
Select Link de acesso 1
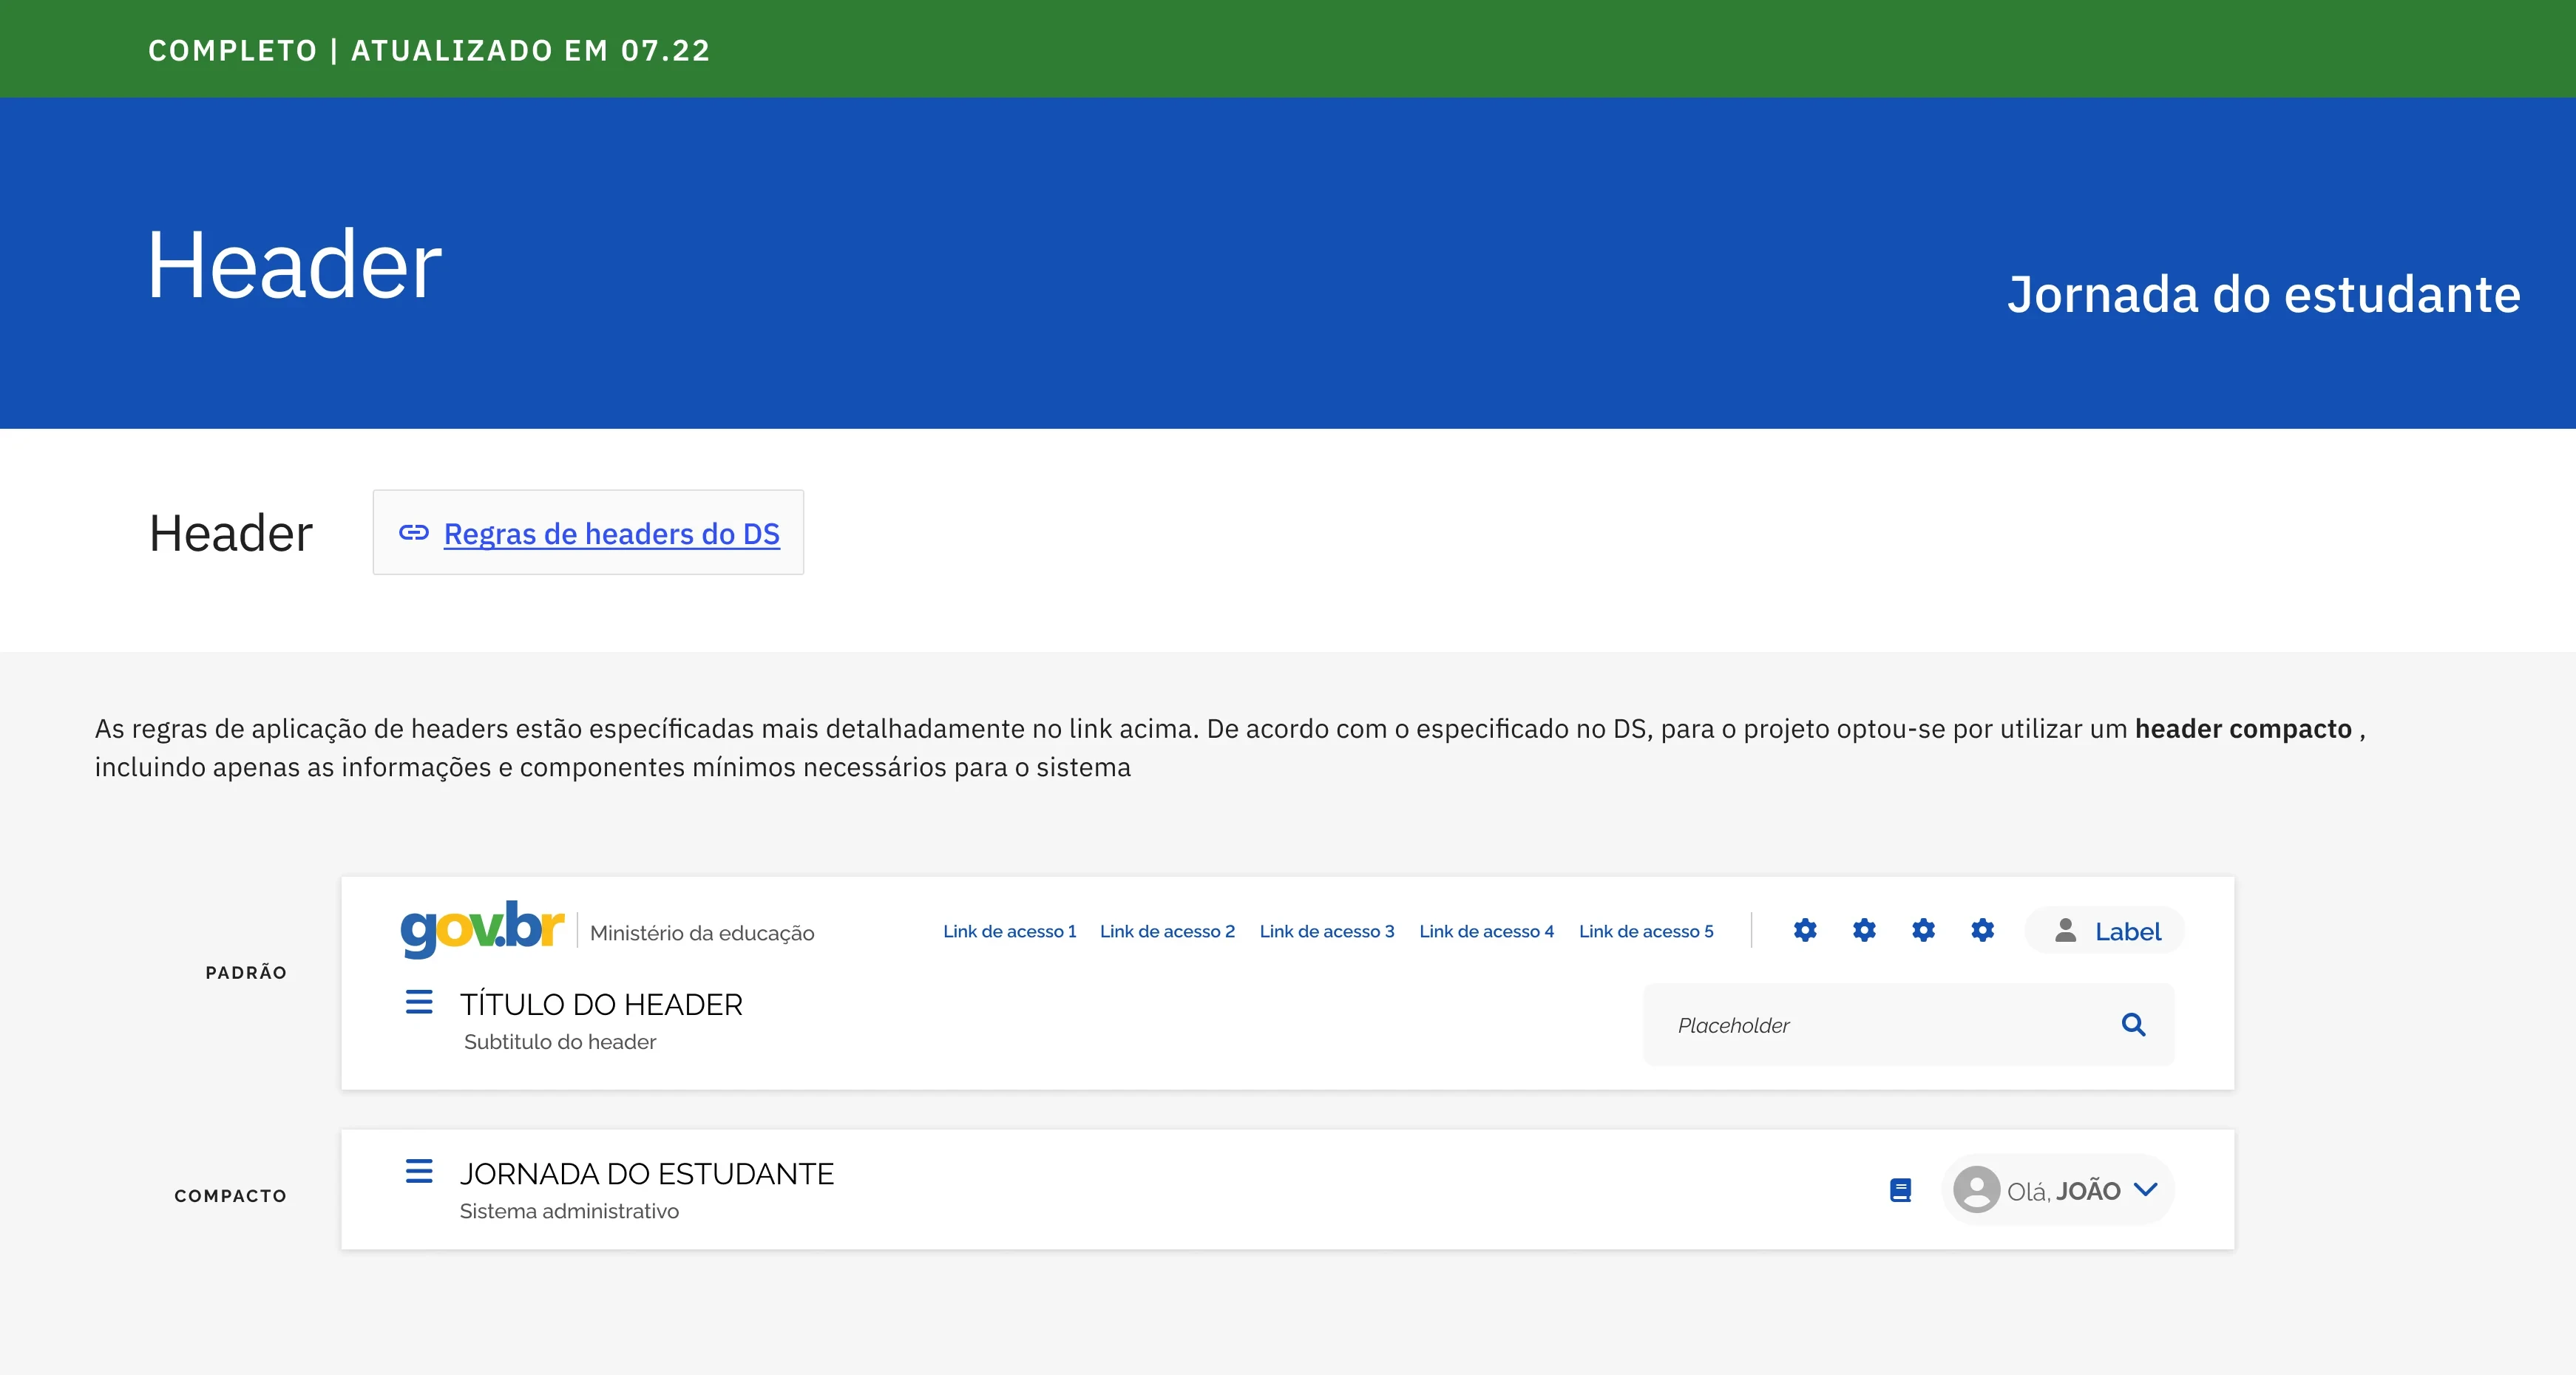(x=1009, y=931)
